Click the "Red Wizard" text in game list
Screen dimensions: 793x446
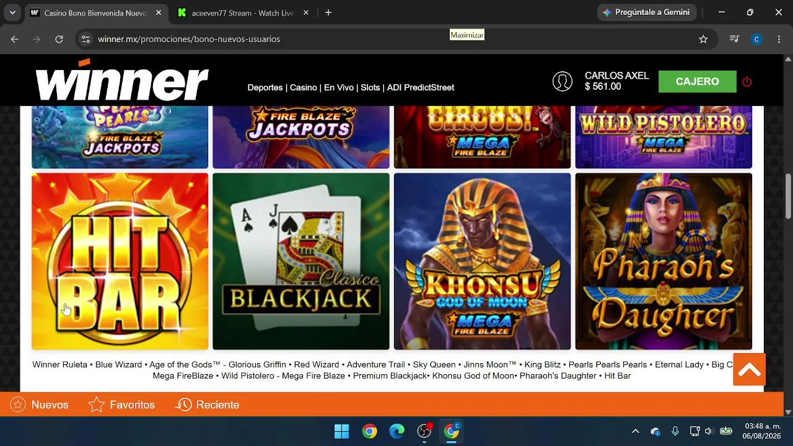[317, 365]
